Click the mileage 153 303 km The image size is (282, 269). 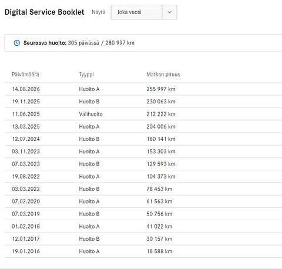(x=161, y=152)
